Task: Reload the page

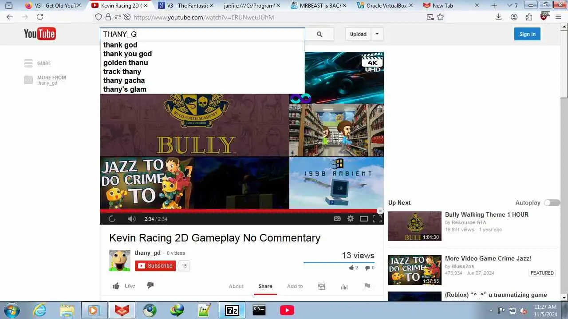Action: coord(40,17)
